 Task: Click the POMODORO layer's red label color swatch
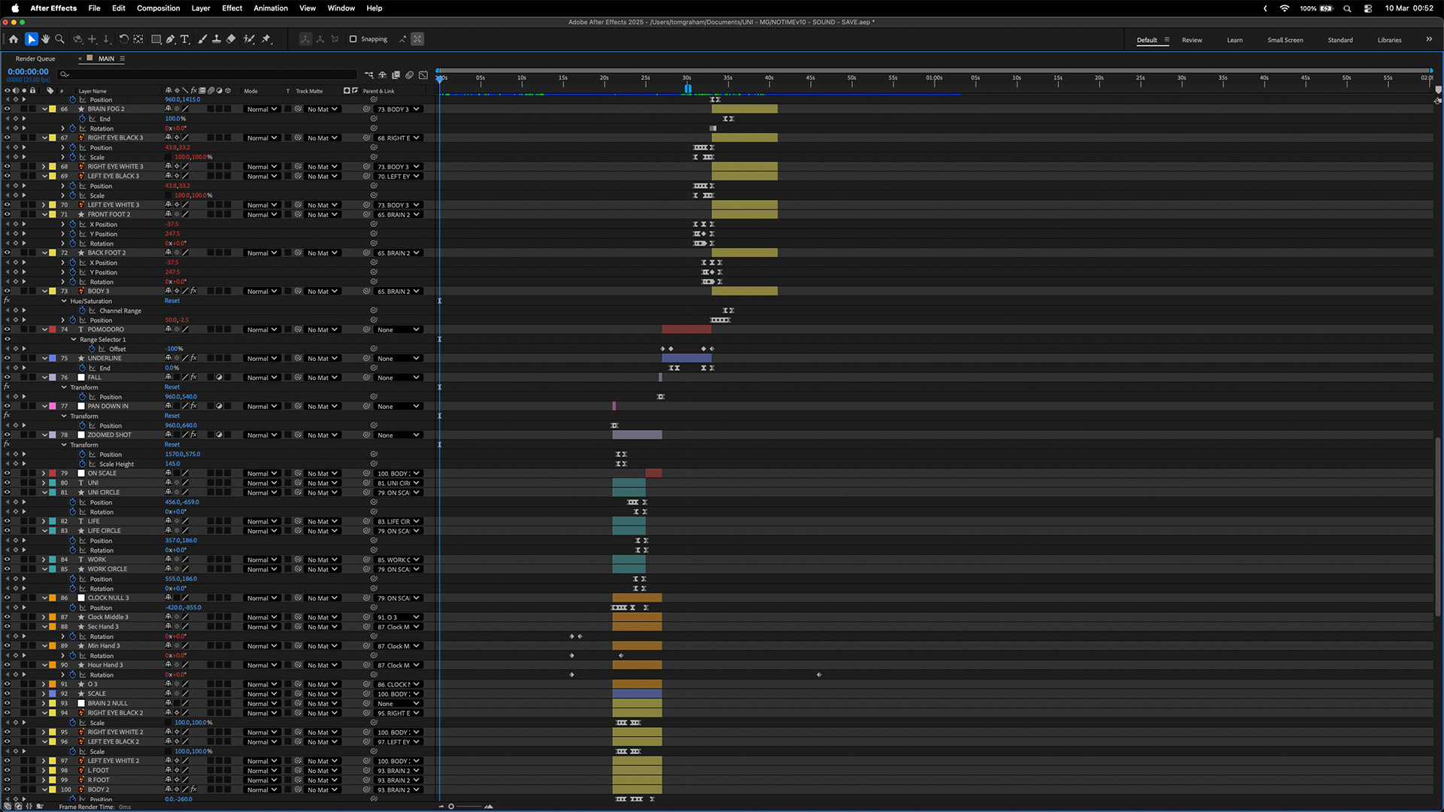point(53,329)
